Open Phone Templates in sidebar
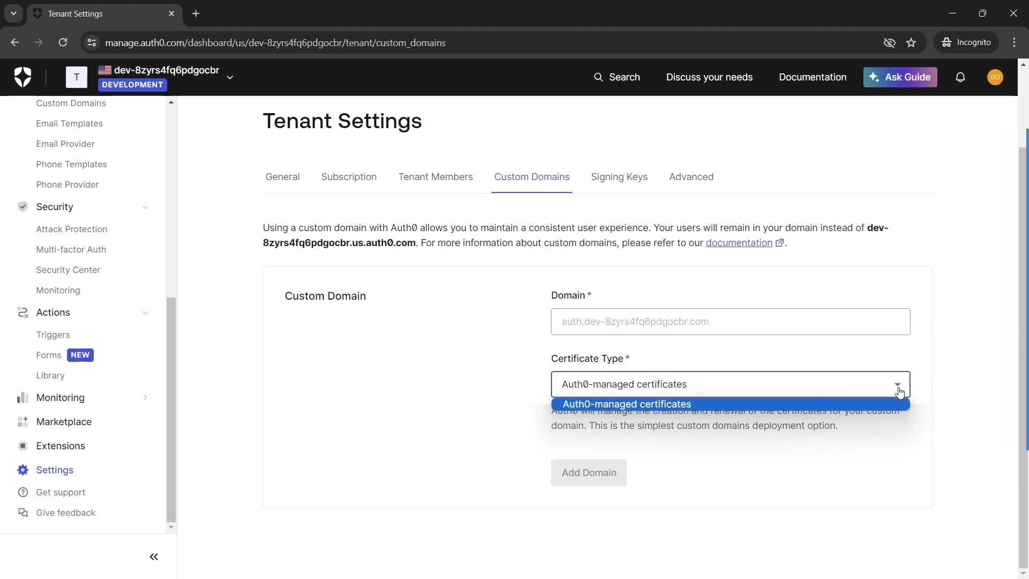1029x579 pixels. 71,164
